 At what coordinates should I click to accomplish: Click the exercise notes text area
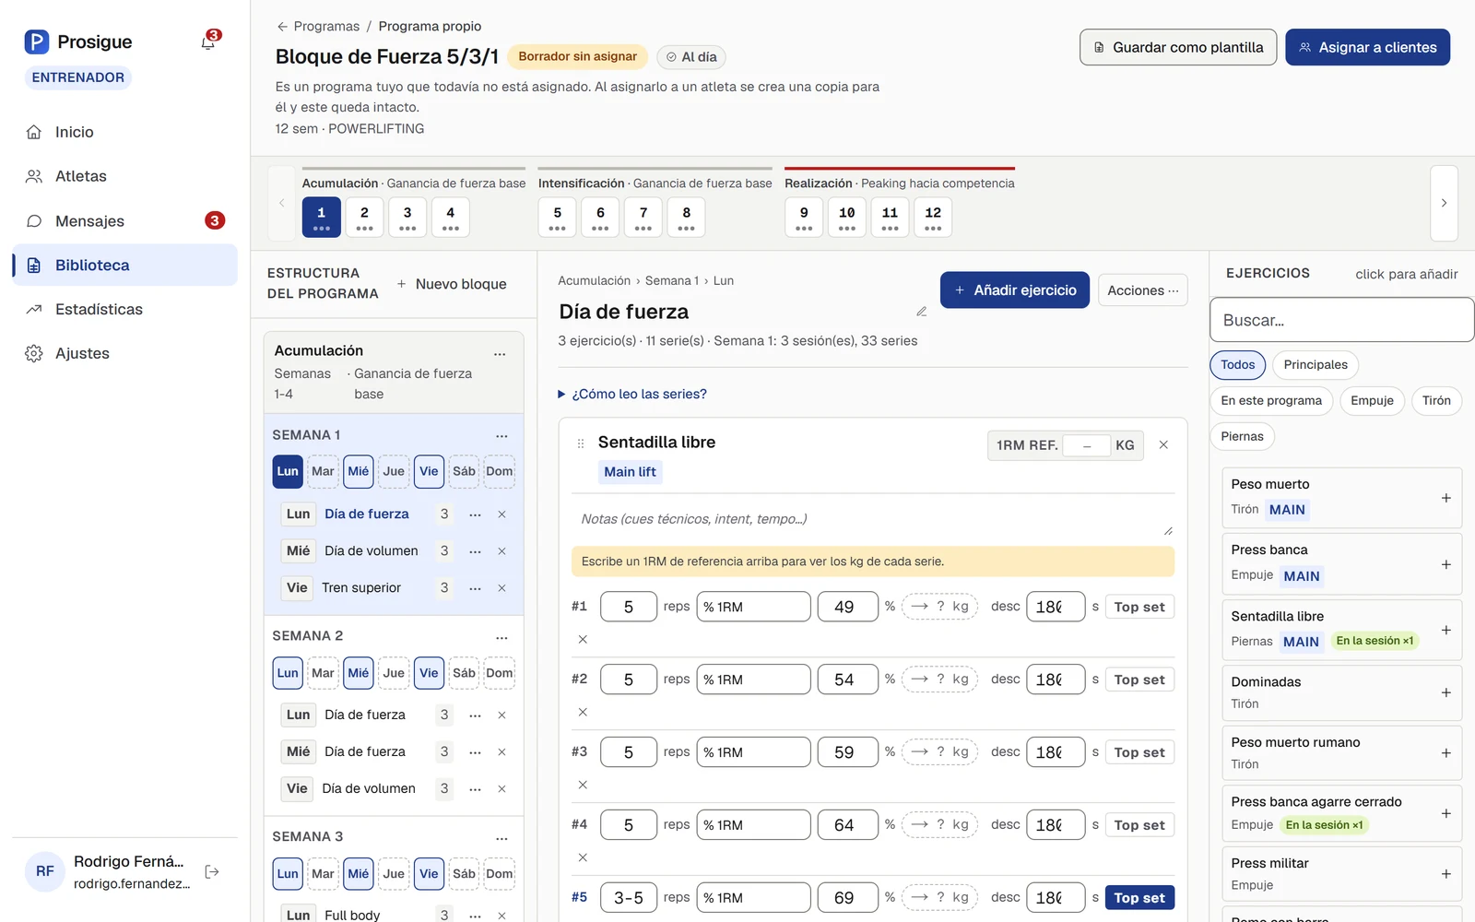point(873,519)
